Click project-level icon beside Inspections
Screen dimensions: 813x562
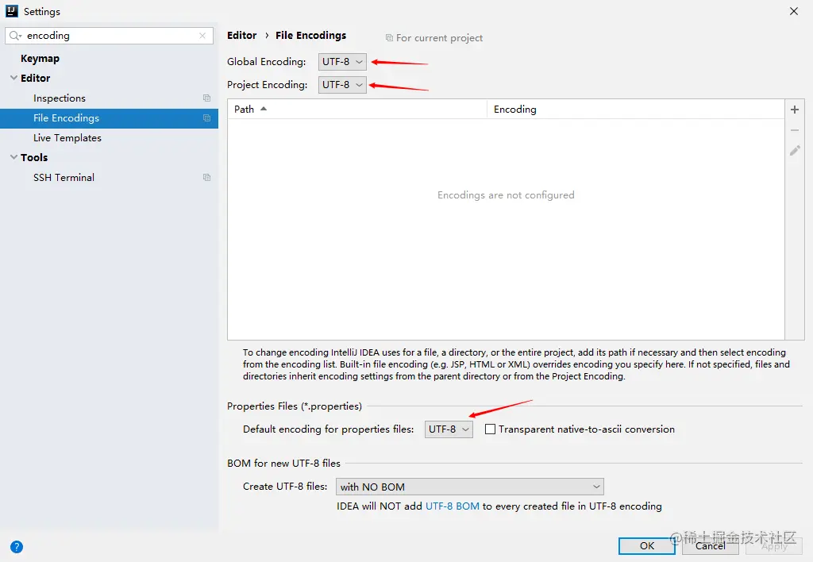(x=207, y=98)
